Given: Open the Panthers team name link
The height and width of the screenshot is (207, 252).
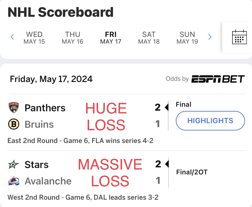Looking at the screenshot, I should (x=45, y=108).
